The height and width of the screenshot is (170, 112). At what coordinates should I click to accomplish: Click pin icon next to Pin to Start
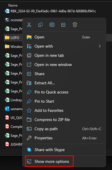[29, 101]
